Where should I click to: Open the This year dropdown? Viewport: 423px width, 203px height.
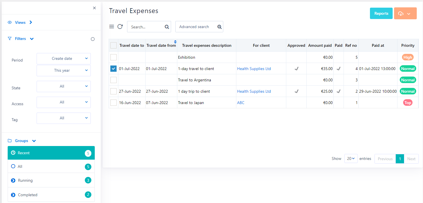click(x=64, y=71)
